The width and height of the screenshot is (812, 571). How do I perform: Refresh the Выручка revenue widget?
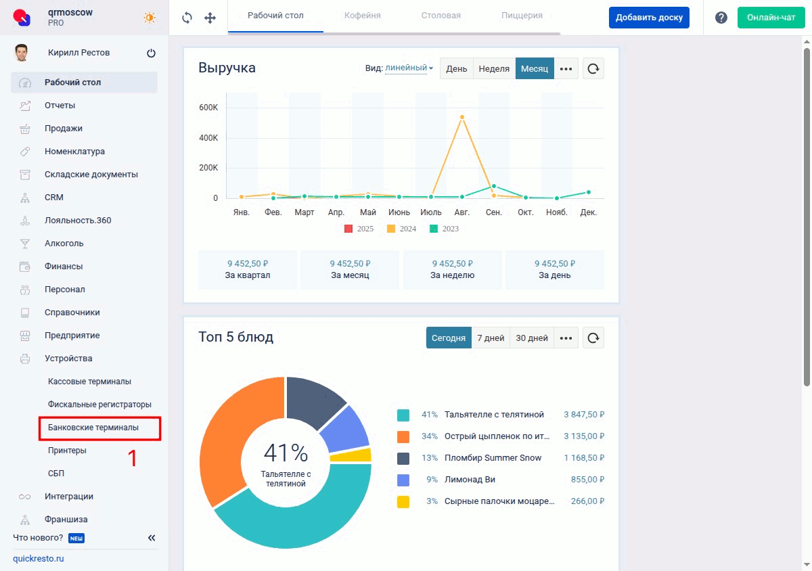click(x=593, y=68)
